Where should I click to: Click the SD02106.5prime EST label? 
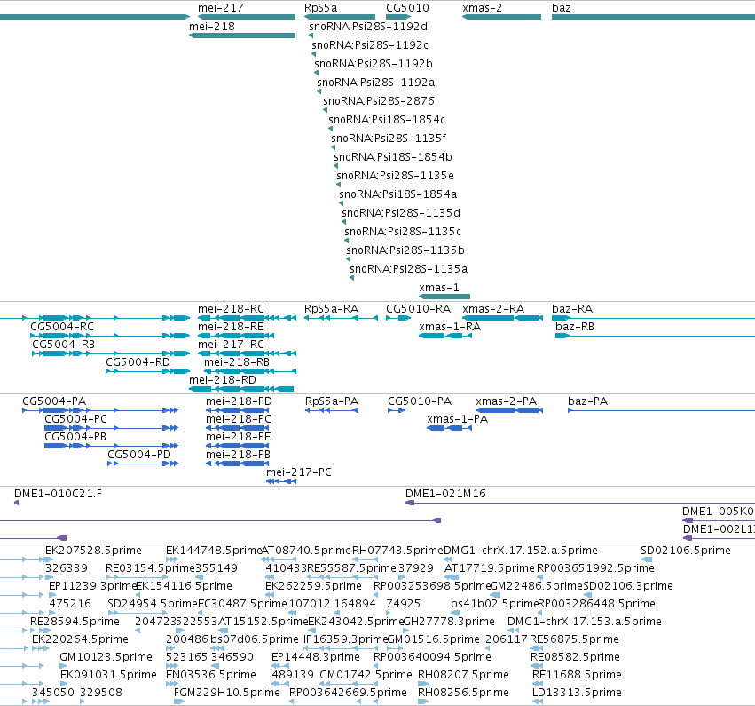pos(686,551)
